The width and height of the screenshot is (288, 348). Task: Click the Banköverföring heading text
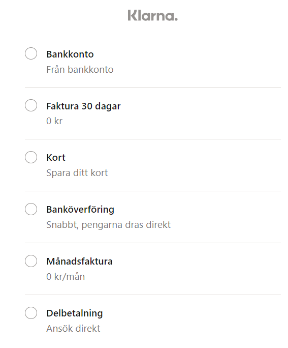(80, 210)
